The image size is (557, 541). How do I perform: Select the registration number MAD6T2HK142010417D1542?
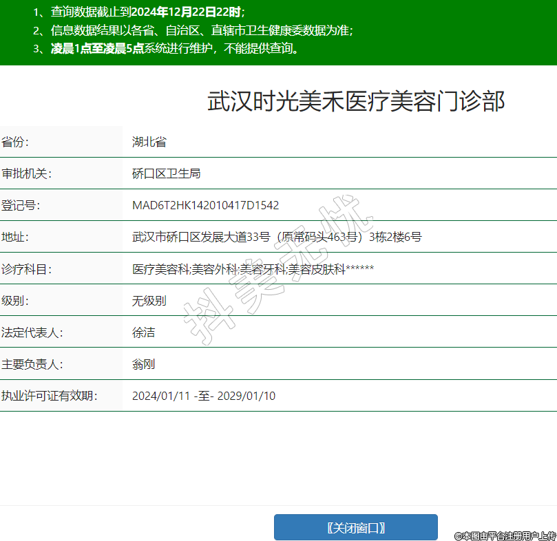point(205,206)
